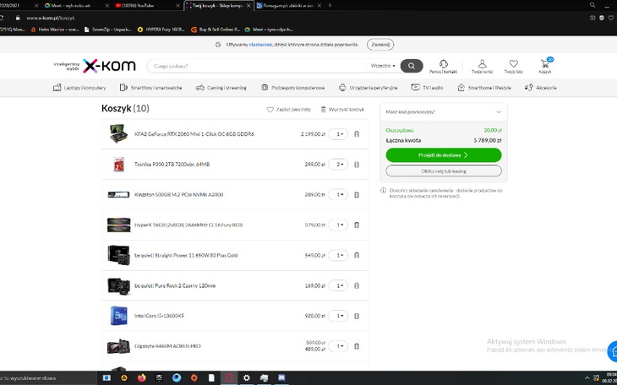The width and height of the screenshot is (617, 385).
Task: Open Twoje konto profile icon
Action: click(482, 64)
